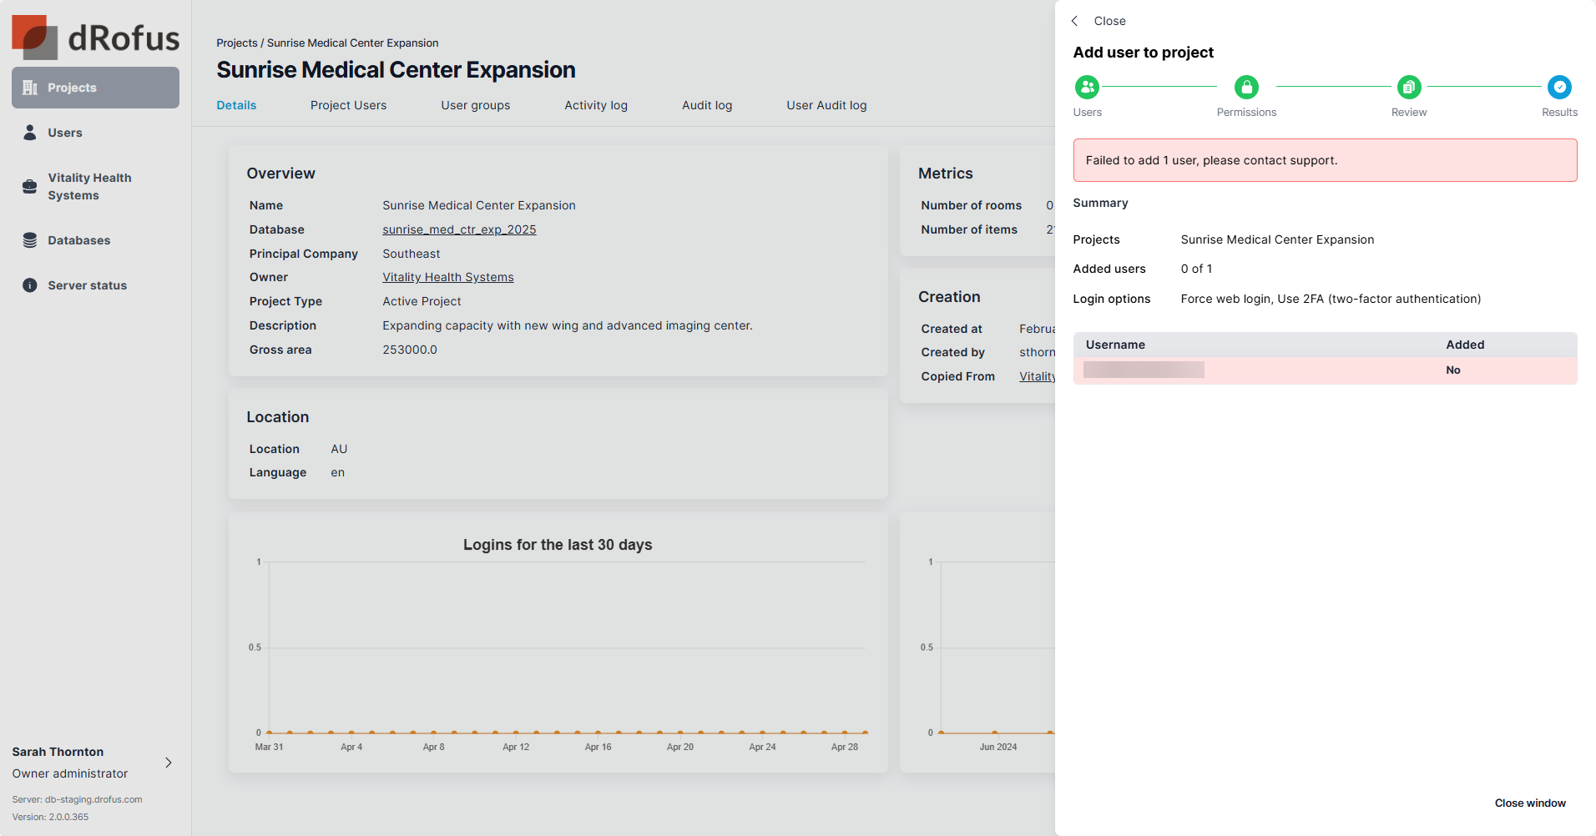
Task: Click the 'Active Project' project type value
Action: coord(422,301)
